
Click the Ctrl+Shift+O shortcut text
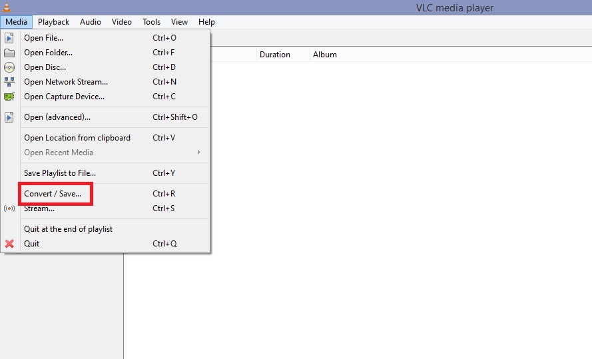tap(175, 117)
